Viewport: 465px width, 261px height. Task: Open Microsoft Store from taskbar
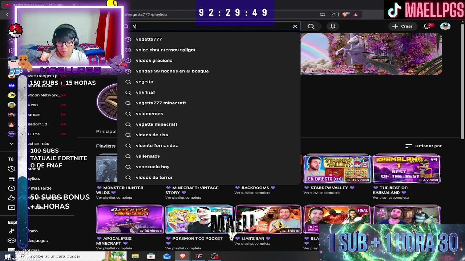click(151, 256)
